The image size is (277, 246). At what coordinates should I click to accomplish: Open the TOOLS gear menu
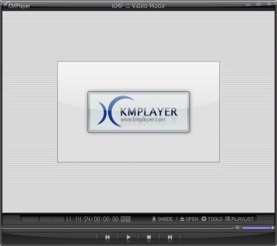tap(212, 219)
